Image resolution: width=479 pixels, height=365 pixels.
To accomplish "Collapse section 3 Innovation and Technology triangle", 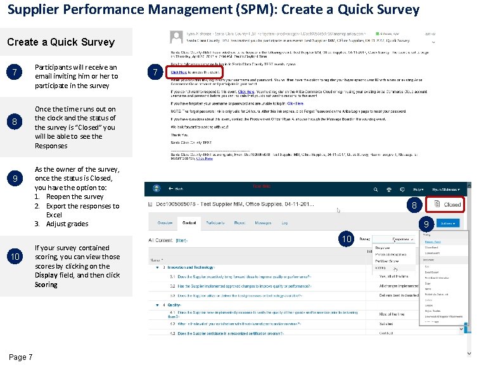I will click(x=157, y=267).
